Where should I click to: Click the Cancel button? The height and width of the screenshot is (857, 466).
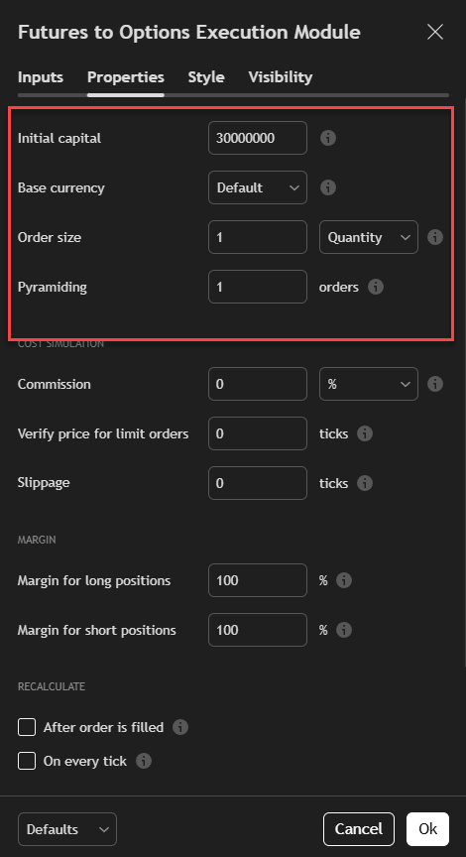pyautogui.click(x=358, y=829)
